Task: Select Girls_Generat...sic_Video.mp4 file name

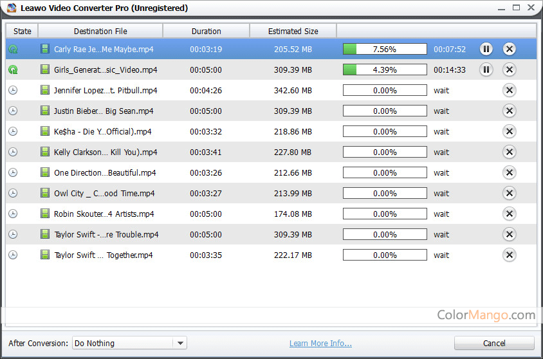Action: pos(106,70)
